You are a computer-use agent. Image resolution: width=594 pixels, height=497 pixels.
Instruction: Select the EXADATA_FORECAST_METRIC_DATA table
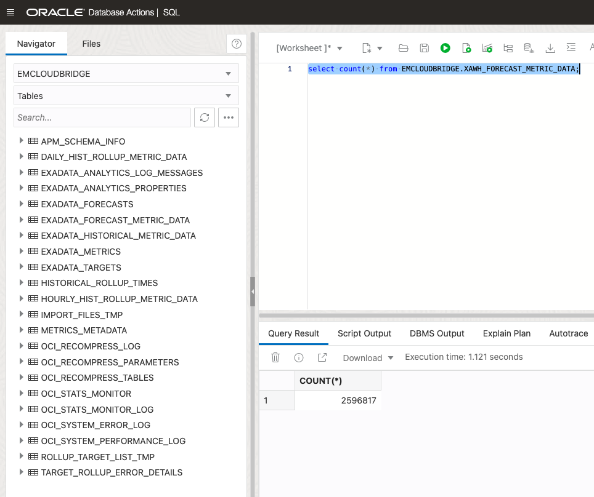pos(115,220)
